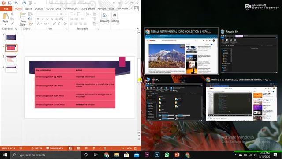Open the Clipboard pane launcher
Screen dimensions: 282x159
[16, 29]
